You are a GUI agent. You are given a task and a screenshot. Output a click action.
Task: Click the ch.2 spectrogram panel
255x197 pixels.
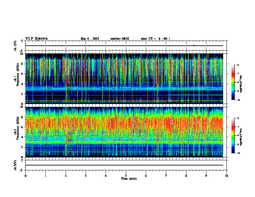124,132
